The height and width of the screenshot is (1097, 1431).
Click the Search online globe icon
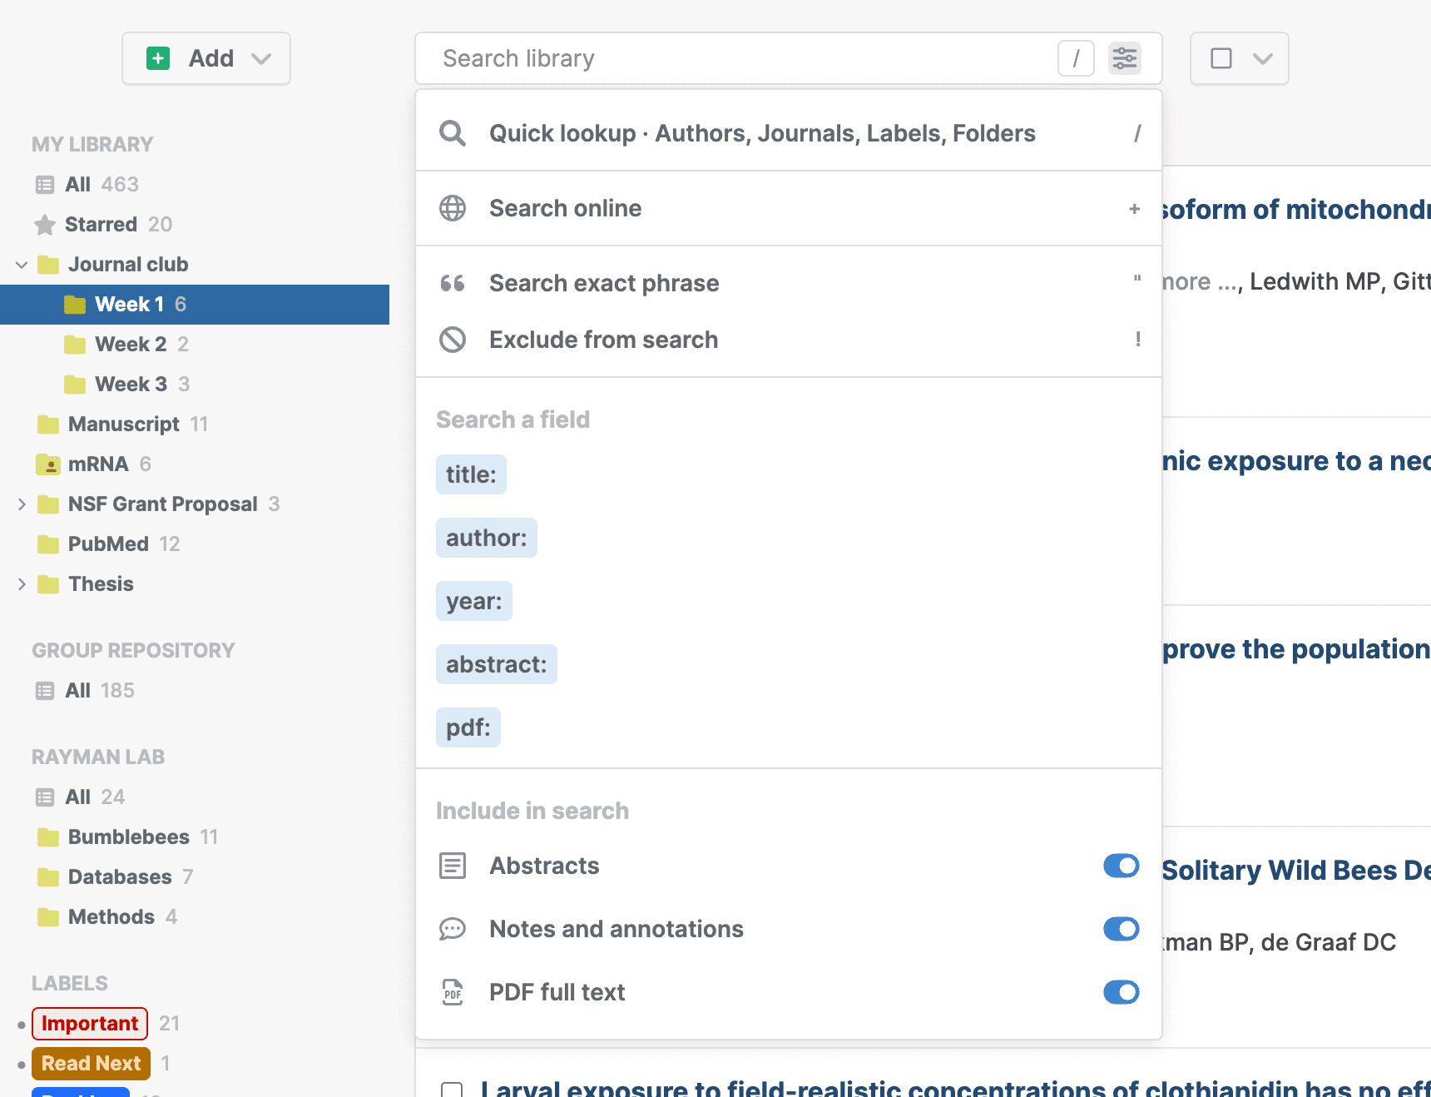tap(453, 208)
